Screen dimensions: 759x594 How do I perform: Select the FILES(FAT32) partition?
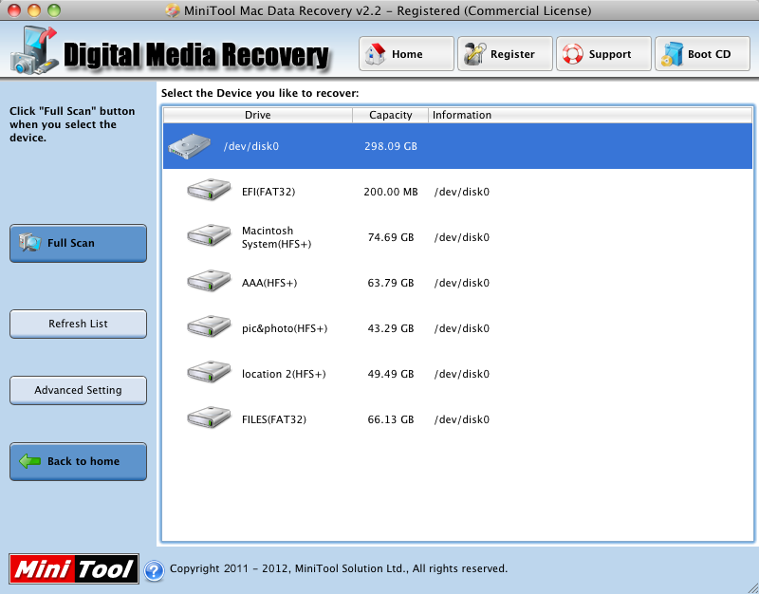coord(274,419)
